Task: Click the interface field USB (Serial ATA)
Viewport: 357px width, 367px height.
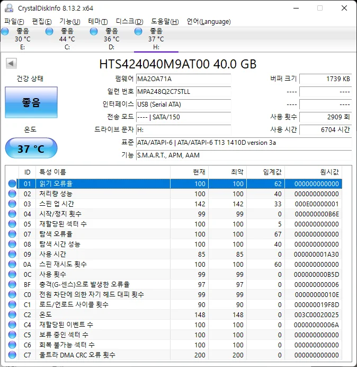Action: click(x=183, y=104)
